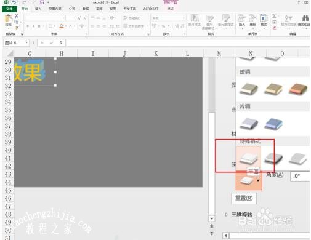Open the material preset dropdown arrow
The width and height of the screenshot is (311, 240).
[x=258, y=180]
